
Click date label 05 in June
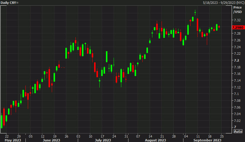coord(31,136)
